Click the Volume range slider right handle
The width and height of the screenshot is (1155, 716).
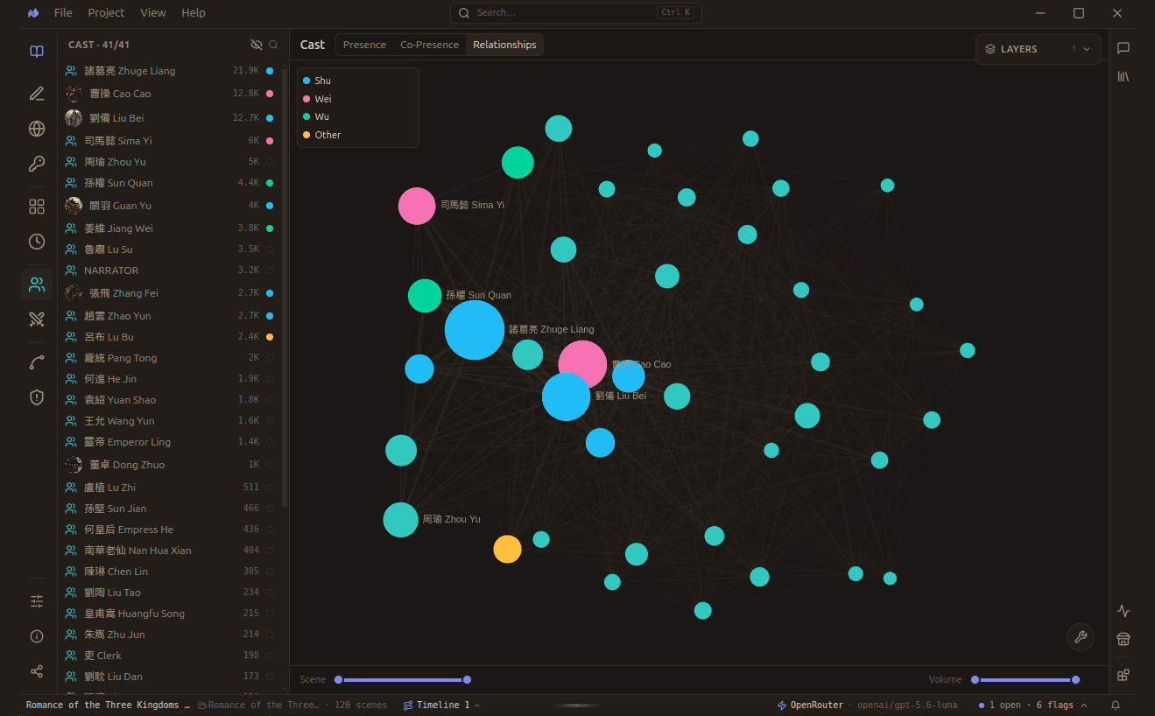(1075, 680)
